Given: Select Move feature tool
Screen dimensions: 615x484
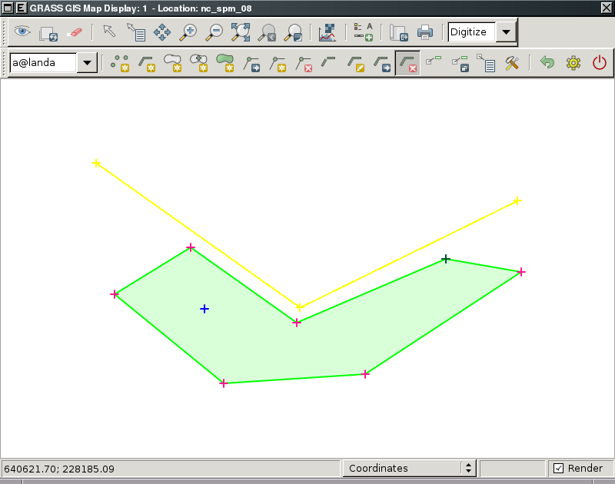Looking at the screenshot, I should (x=382, y=64).
